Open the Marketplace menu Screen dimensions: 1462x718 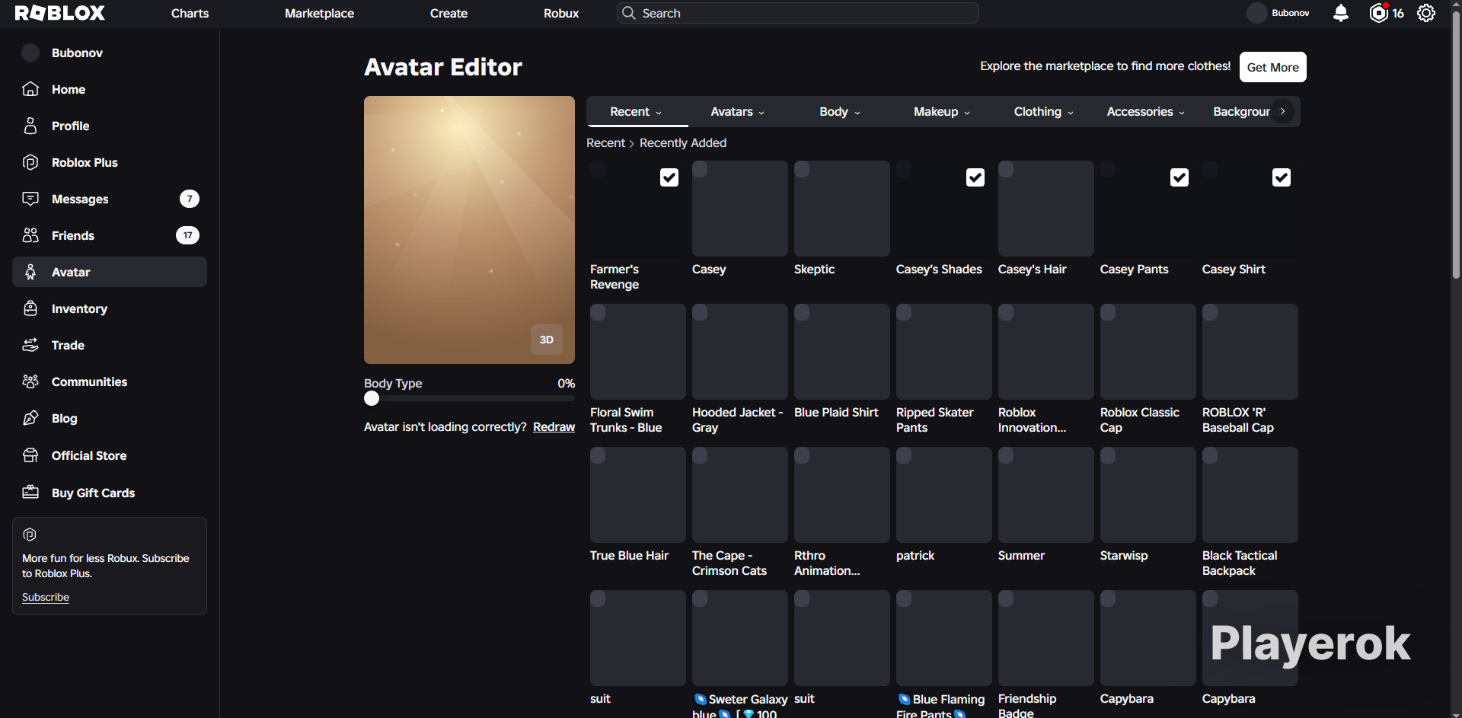320,13
